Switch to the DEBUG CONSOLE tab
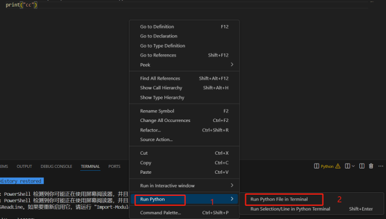386x219 pixels. (56, 167)
